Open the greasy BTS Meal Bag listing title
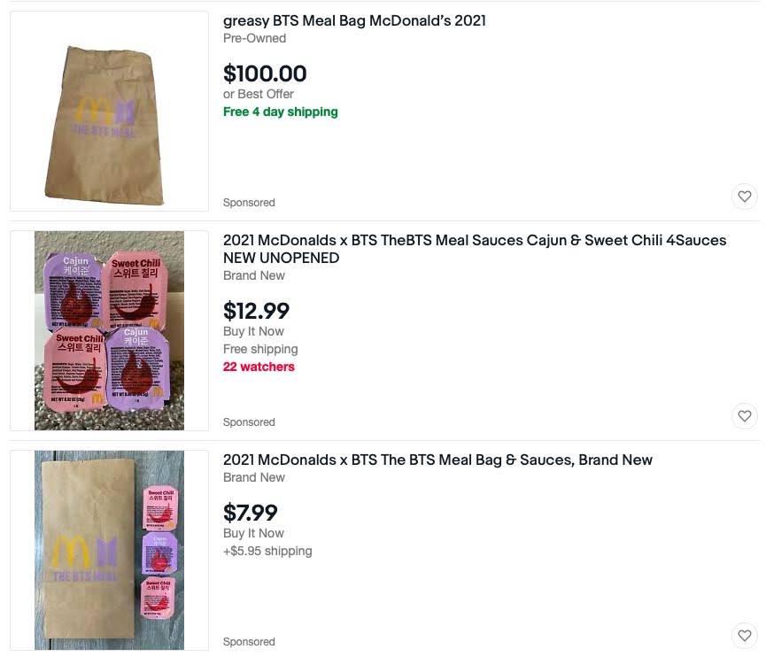This screenshot has height=657, width=766. (354, 21)
